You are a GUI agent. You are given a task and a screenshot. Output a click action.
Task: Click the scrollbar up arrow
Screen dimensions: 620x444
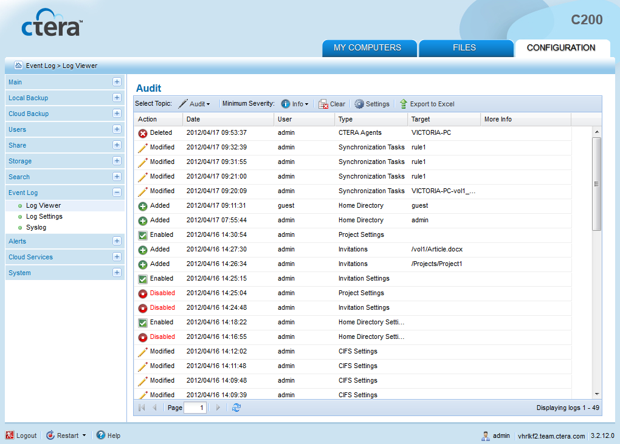pyautogui.click(x=597, y=132)
